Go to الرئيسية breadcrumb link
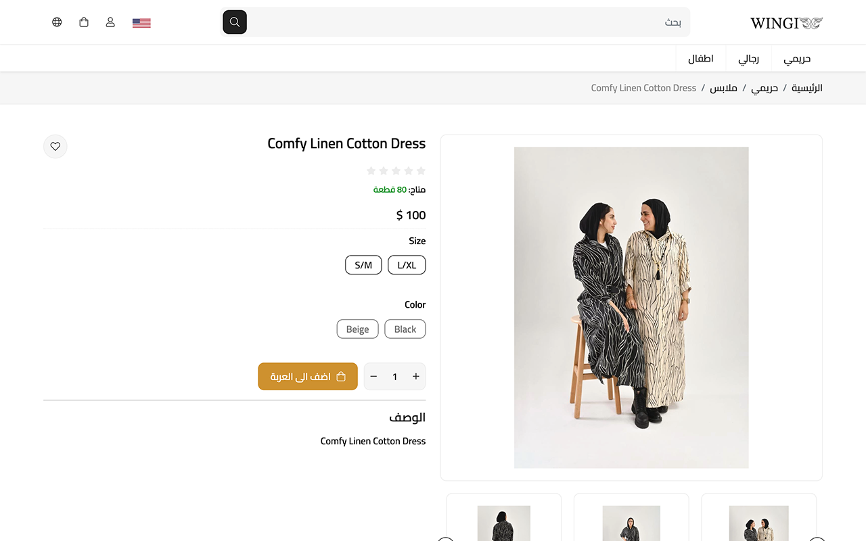 (807, 88)
